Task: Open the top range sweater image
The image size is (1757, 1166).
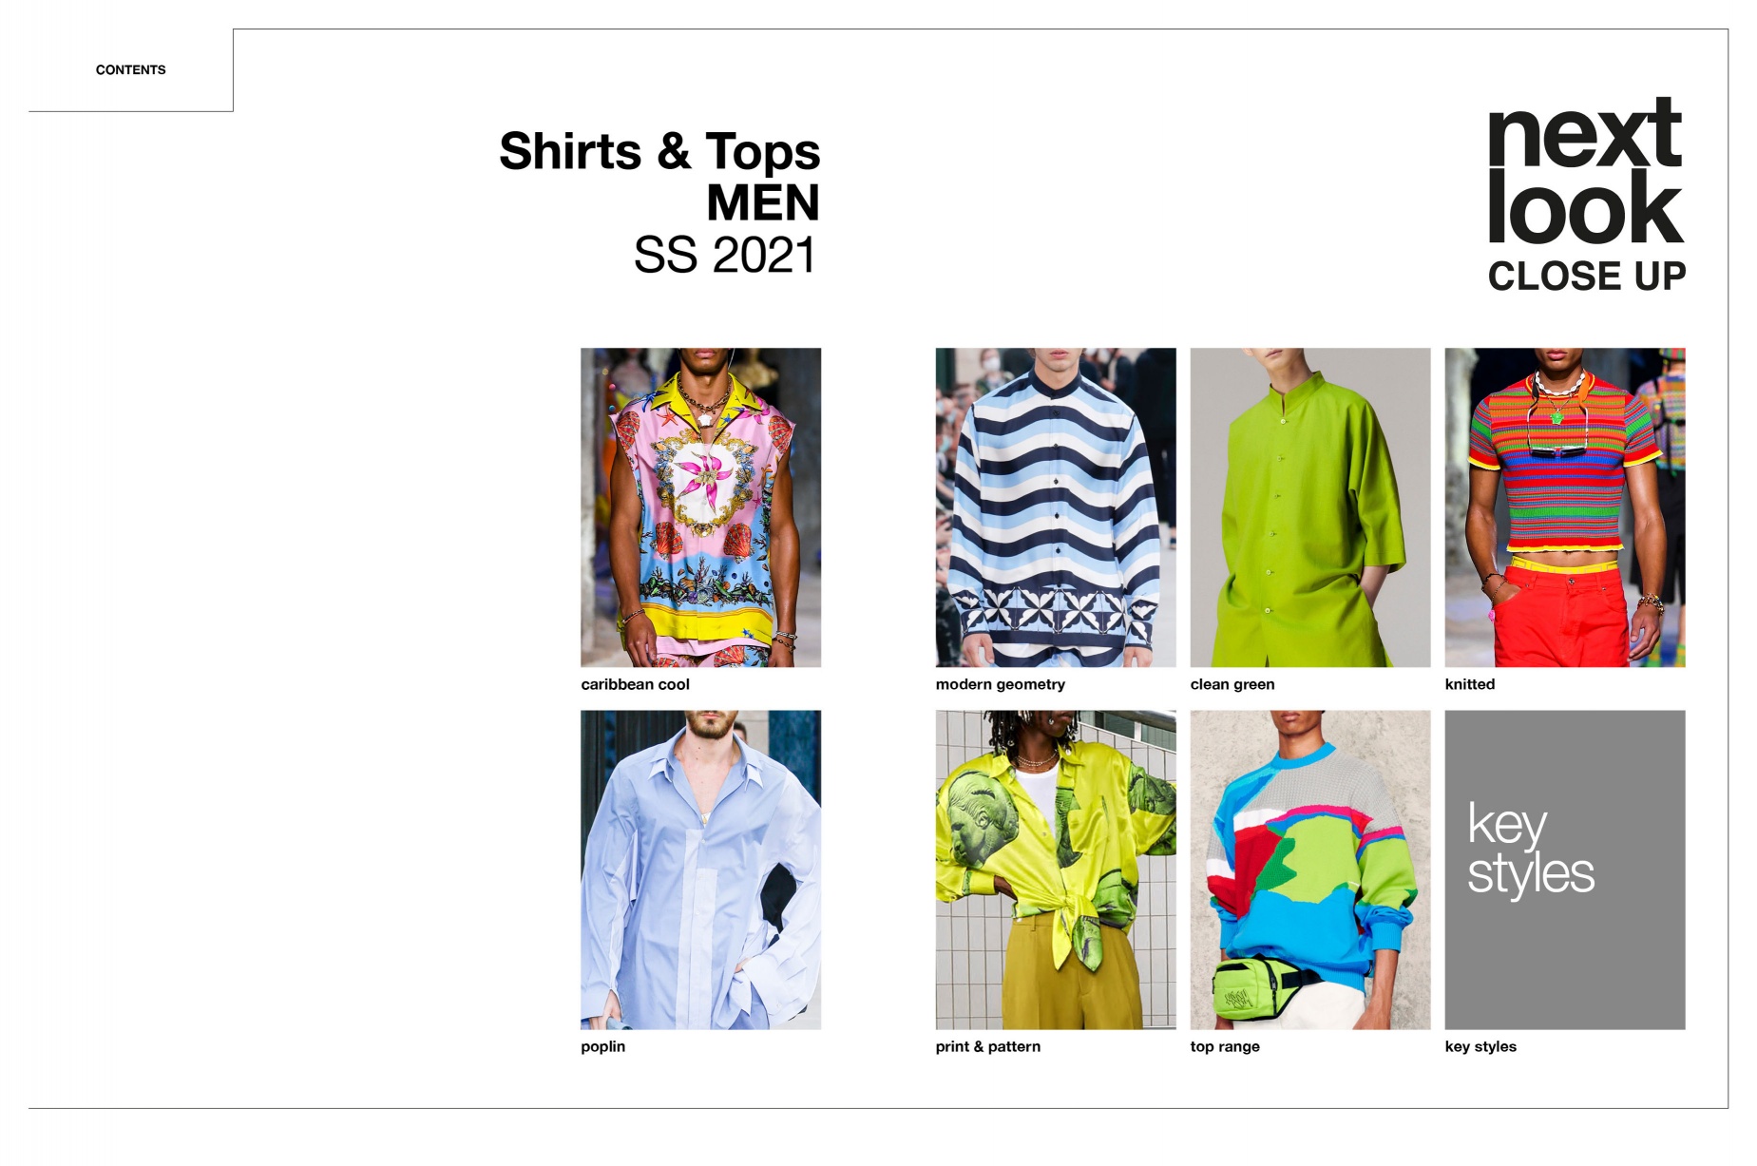Action: pos(1309,870)
